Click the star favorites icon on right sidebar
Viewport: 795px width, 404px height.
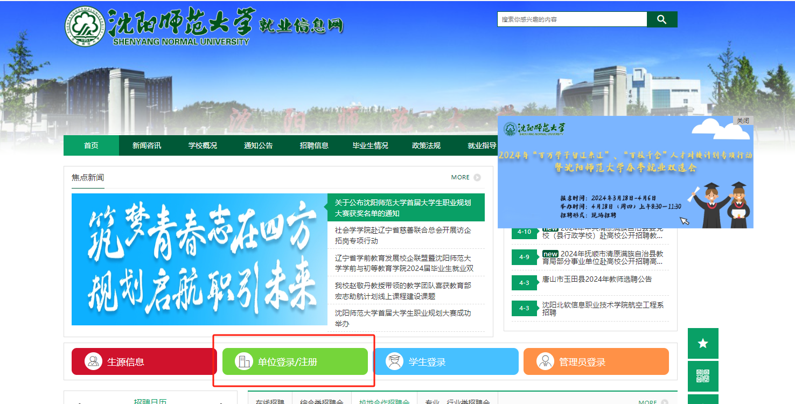[x=703, y=343]
